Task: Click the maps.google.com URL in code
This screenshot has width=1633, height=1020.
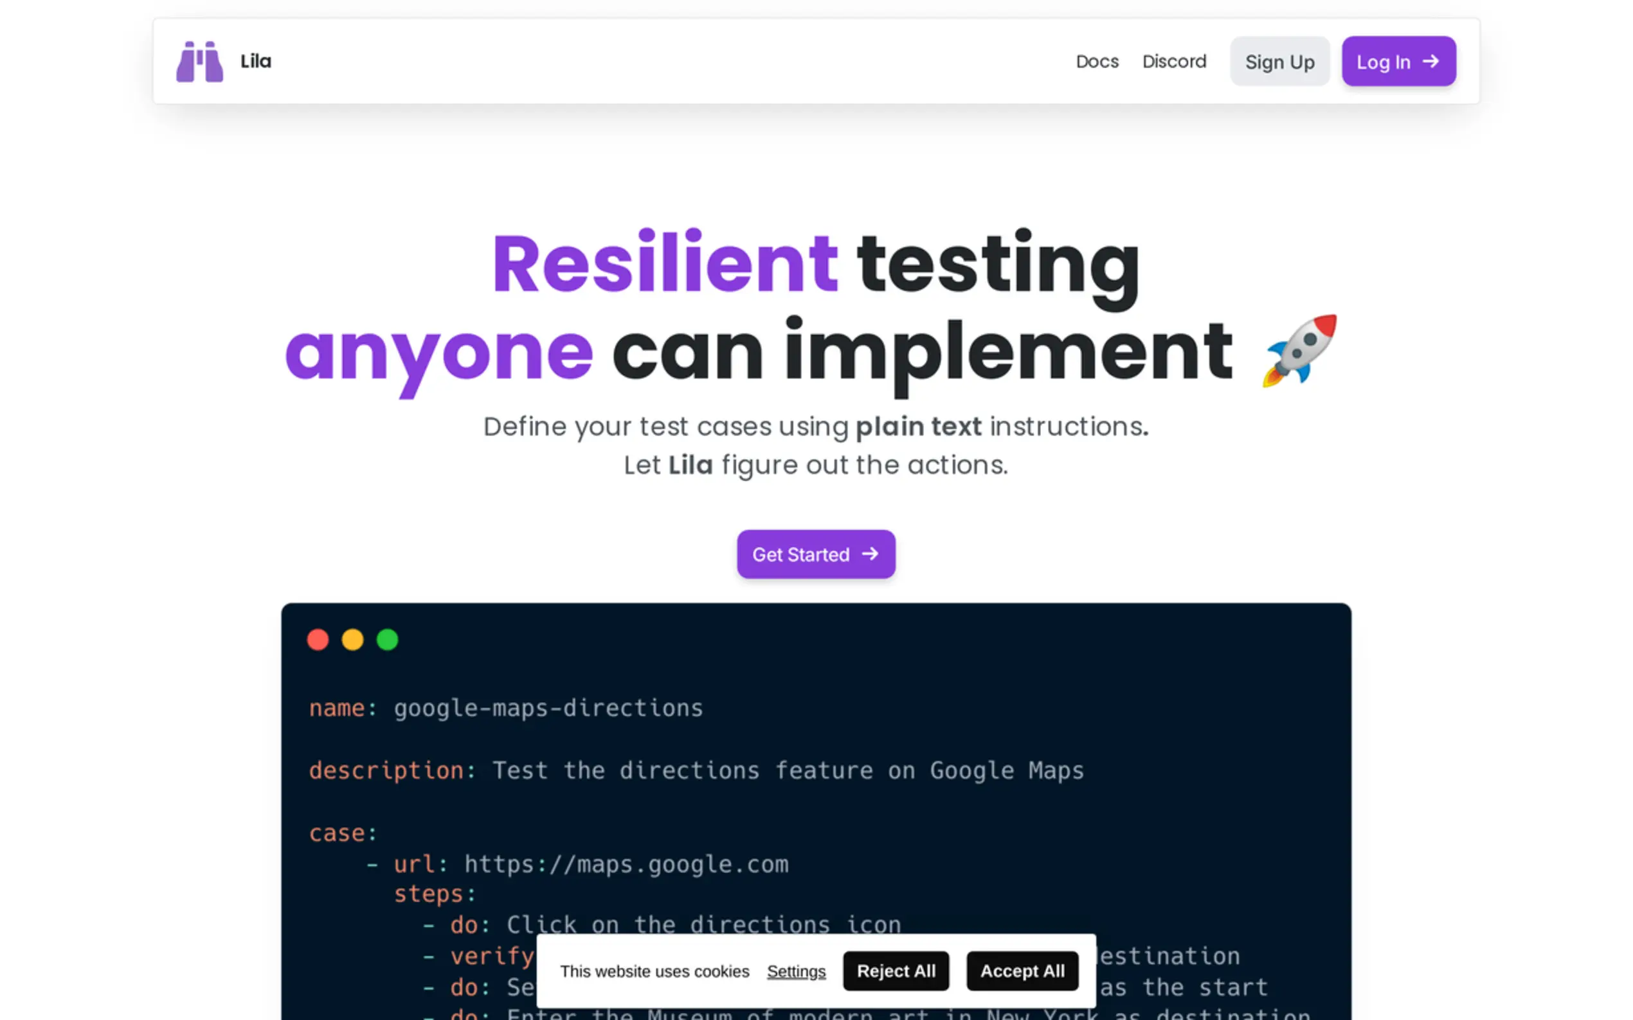Action: point(626,864)
